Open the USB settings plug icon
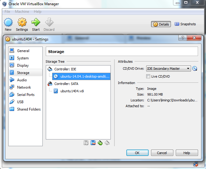 point(12,102)
